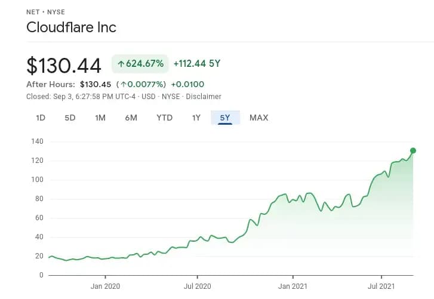Click the highlighted 5Y tab
434x299 pixels.
tap(225, 118)
